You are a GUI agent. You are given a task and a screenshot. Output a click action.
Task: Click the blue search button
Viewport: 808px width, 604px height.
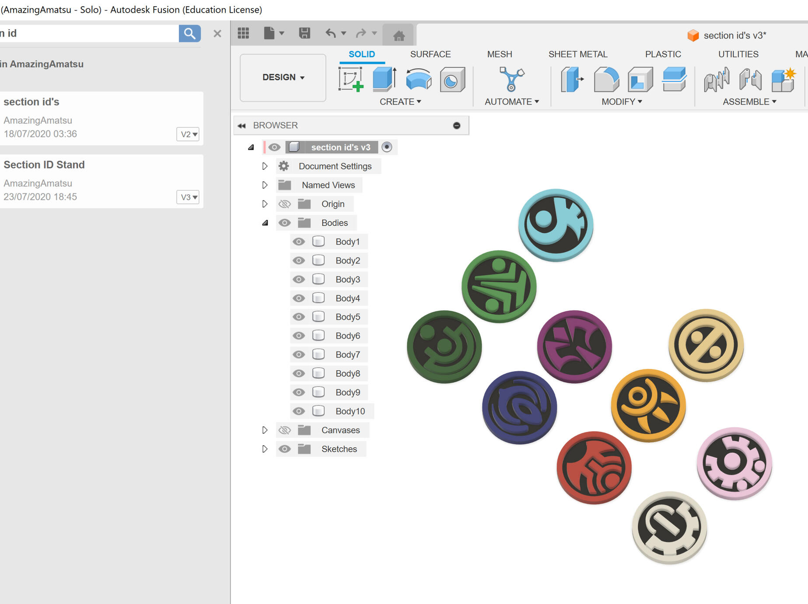pos(189,33)
